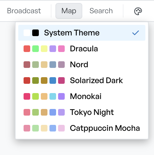Open the theme palette icon
This screenshot has height=155, width=154.
(x=138, y=11)
